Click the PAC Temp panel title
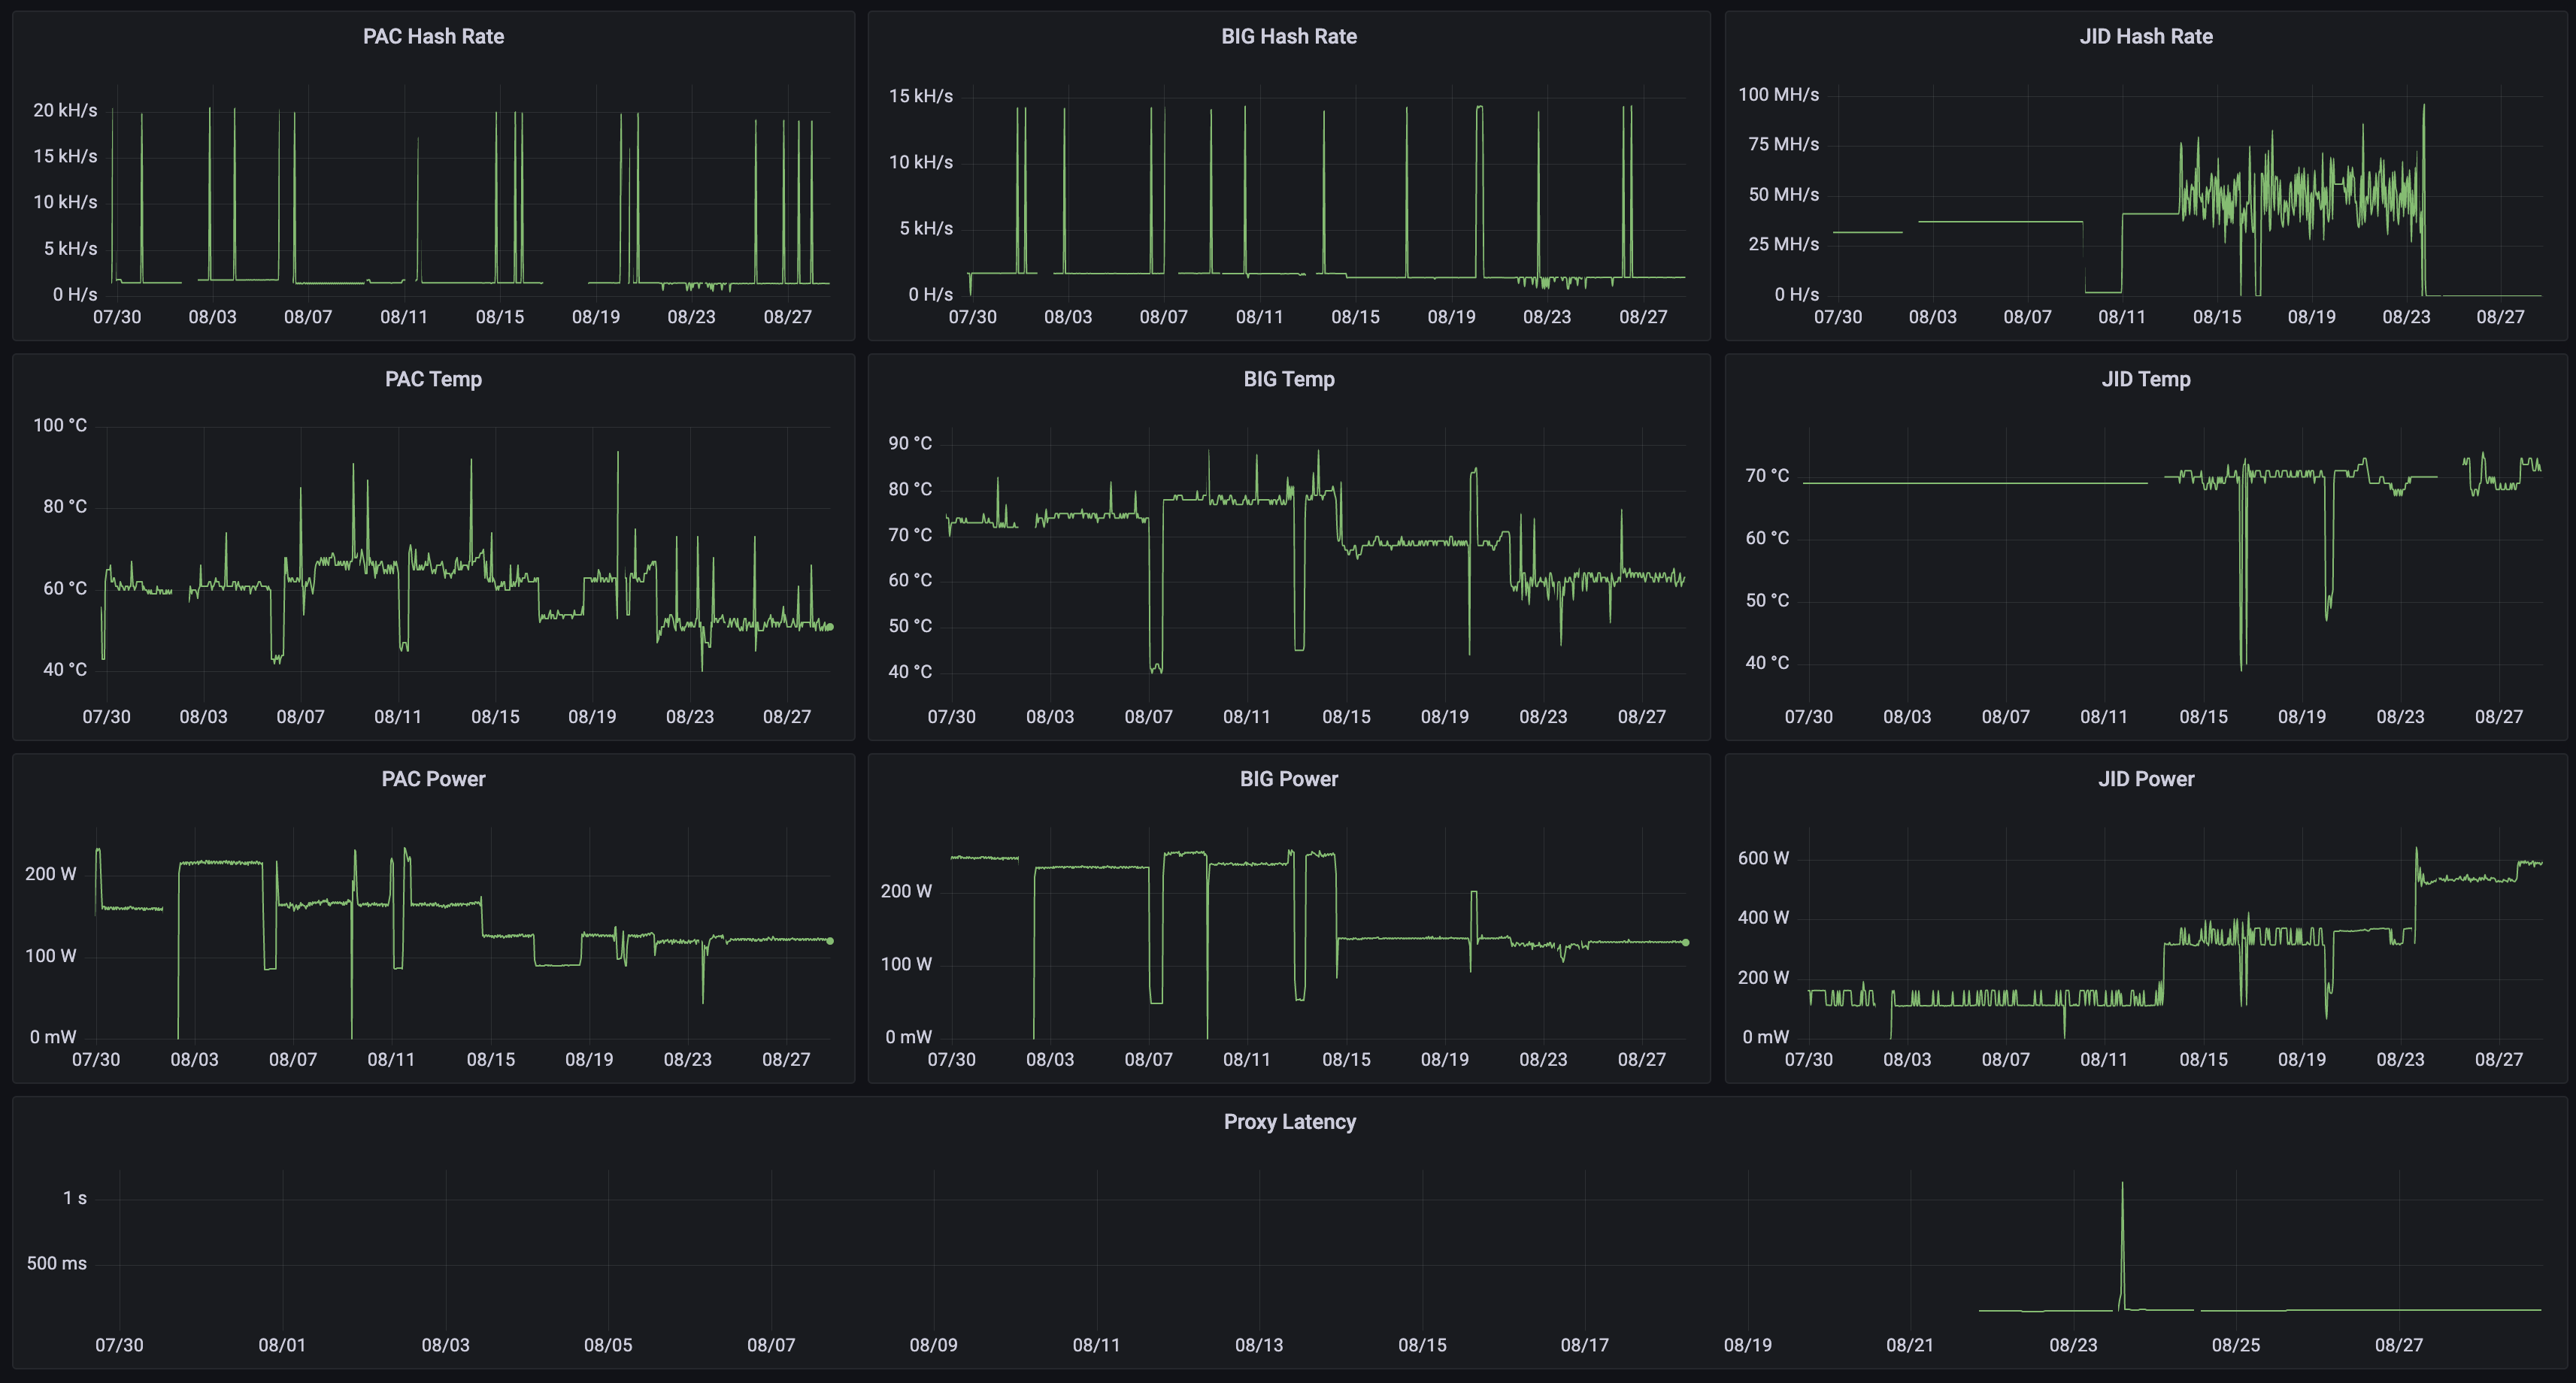Screen dimensions: 2576x1383 (x=433, y=380)
